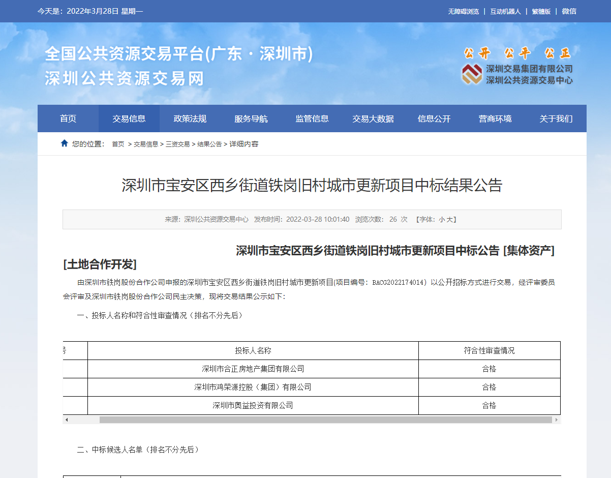Click the home icon in the breadcrumb
The width and height of the screenshot is (611, 478).
(x=65, y=143)
